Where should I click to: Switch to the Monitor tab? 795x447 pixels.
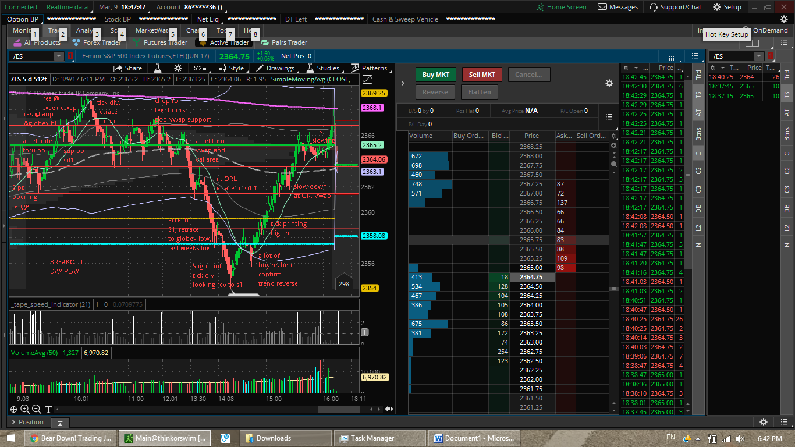(x=22, y=30)
